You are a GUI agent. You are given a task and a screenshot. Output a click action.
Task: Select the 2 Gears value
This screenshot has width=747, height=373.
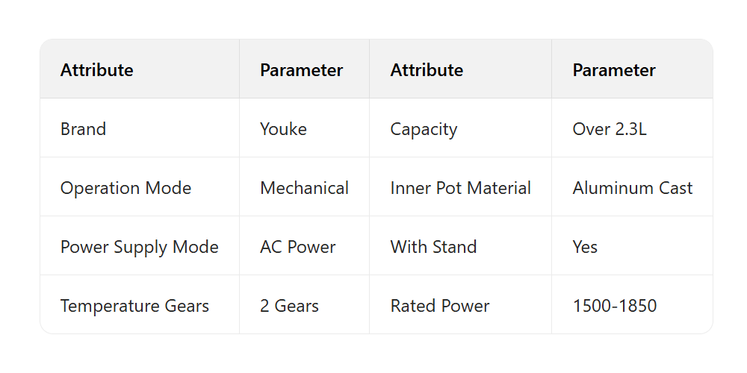(289, 306)
